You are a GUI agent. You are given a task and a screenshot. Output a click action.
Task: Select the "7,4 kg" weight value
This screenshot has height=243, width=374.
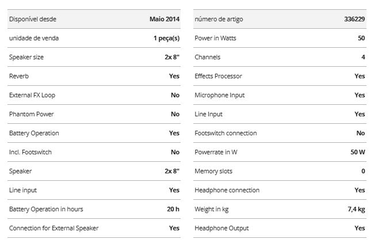point(356,209)
